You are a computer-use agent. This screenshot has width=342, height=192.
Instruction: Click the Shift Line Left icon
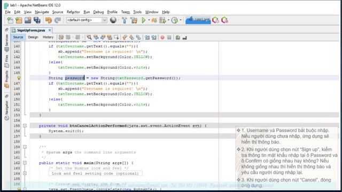tap(147, 37)
